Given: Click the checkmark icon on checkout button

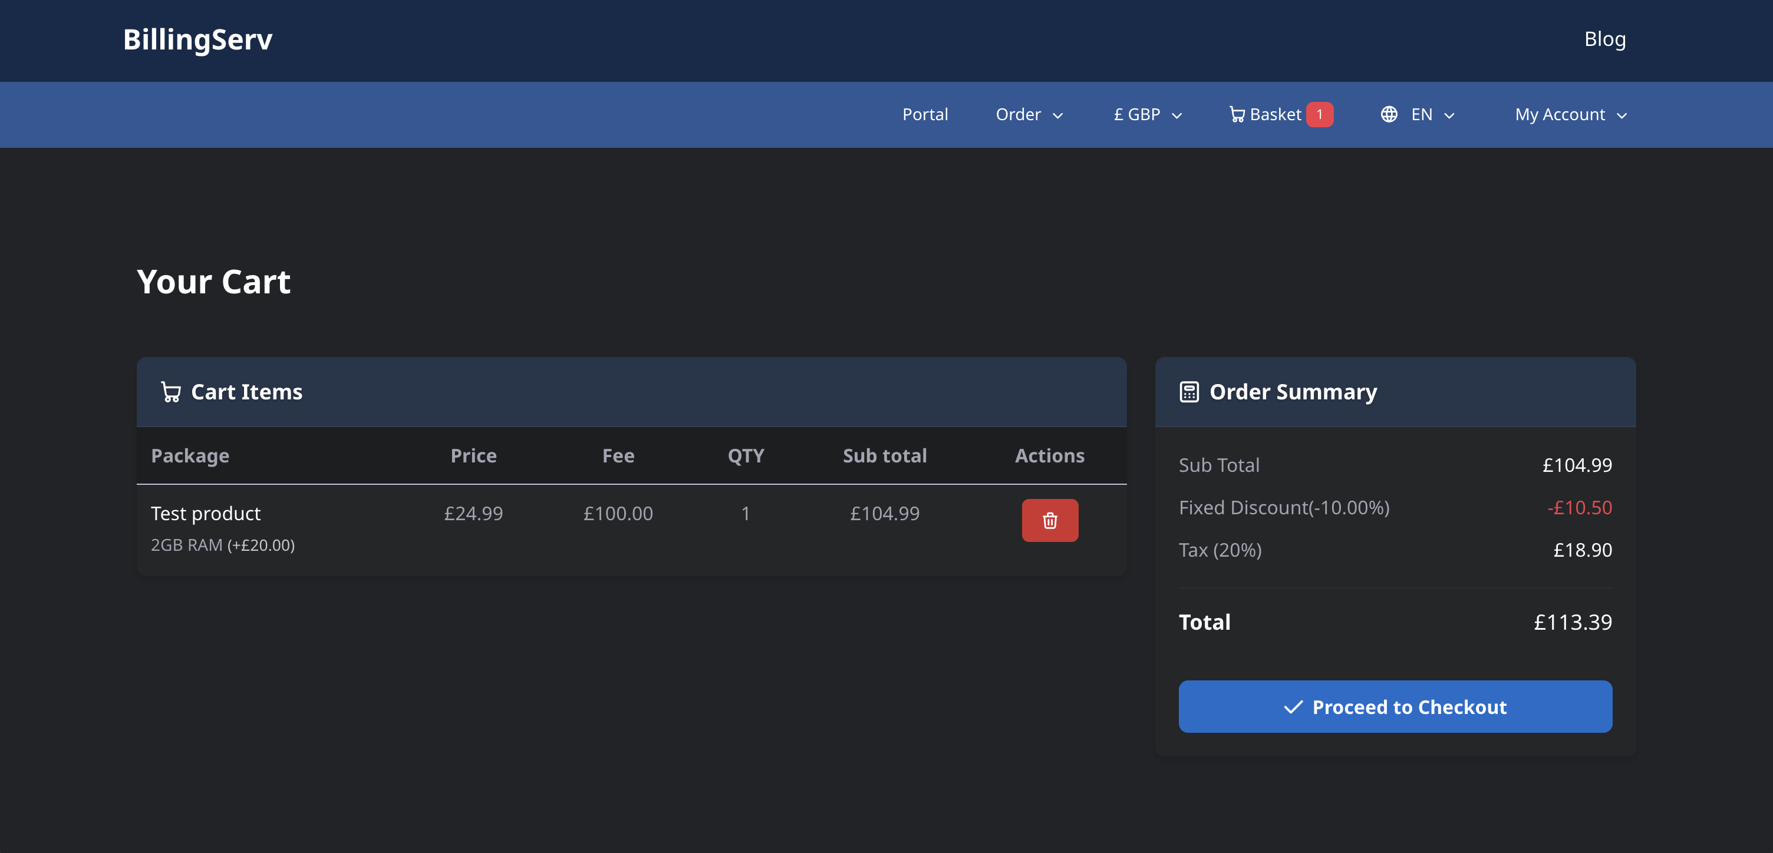Looking at the screenshot, I should click(1293, 707).
